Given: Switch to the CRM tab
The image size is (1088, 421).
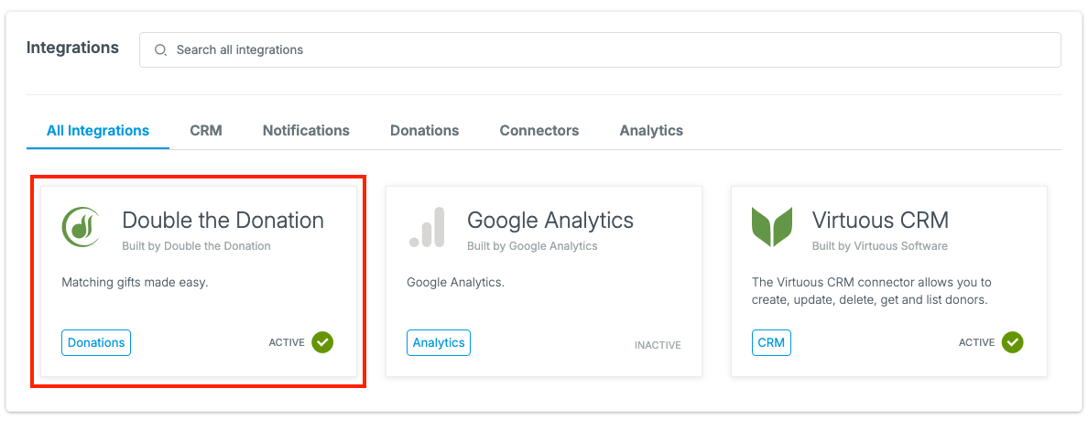Looking at the screenshot, I should coord(206,130).
